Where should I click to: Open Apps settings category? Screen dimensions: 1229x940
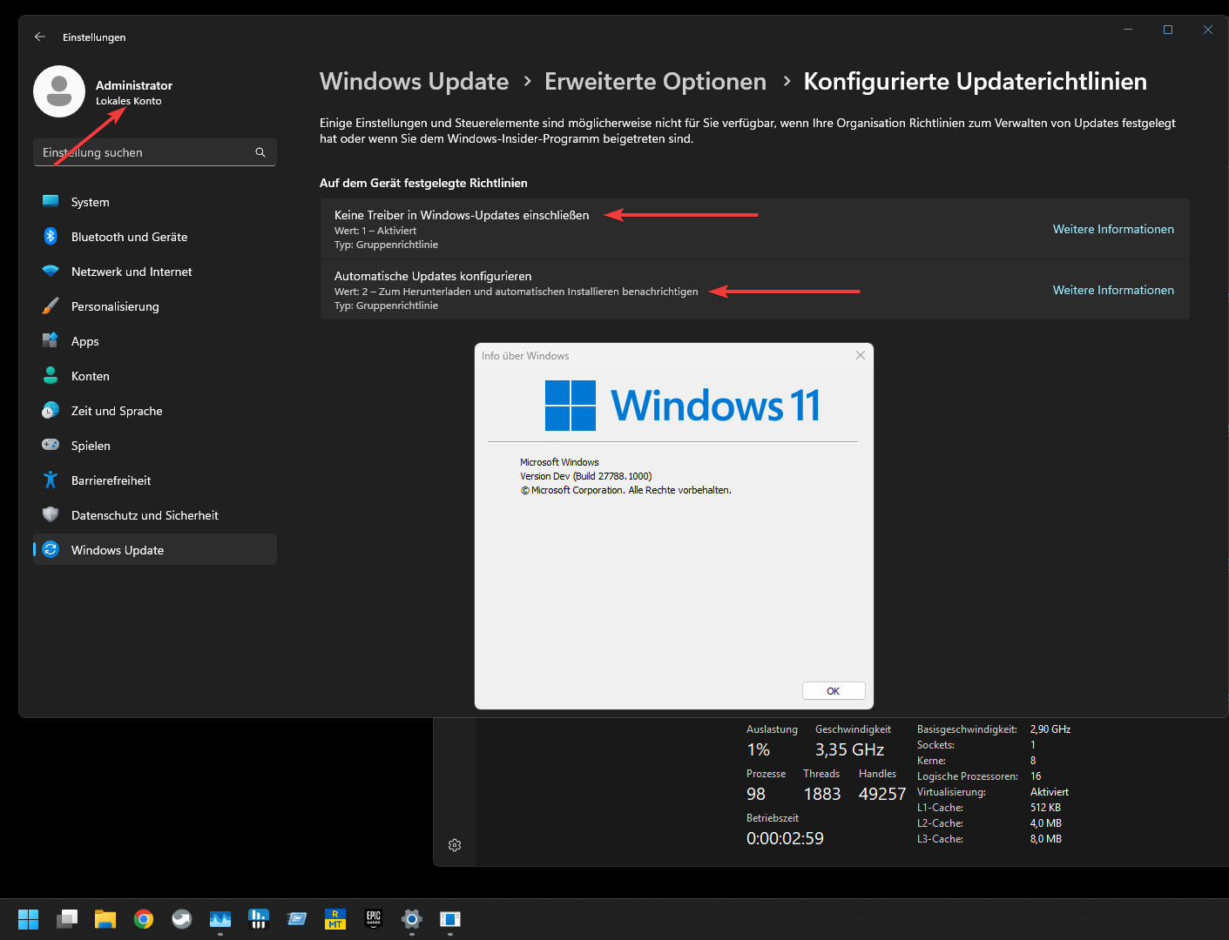click(155, 341)
